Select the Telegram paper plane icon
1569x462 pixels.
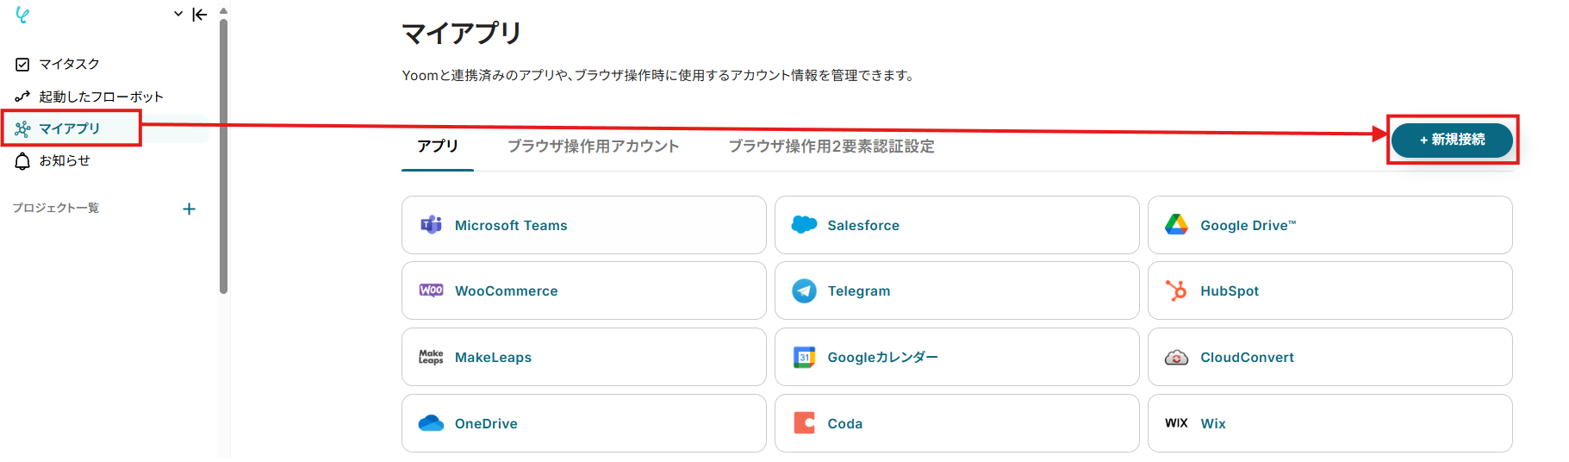pos(804,291)
